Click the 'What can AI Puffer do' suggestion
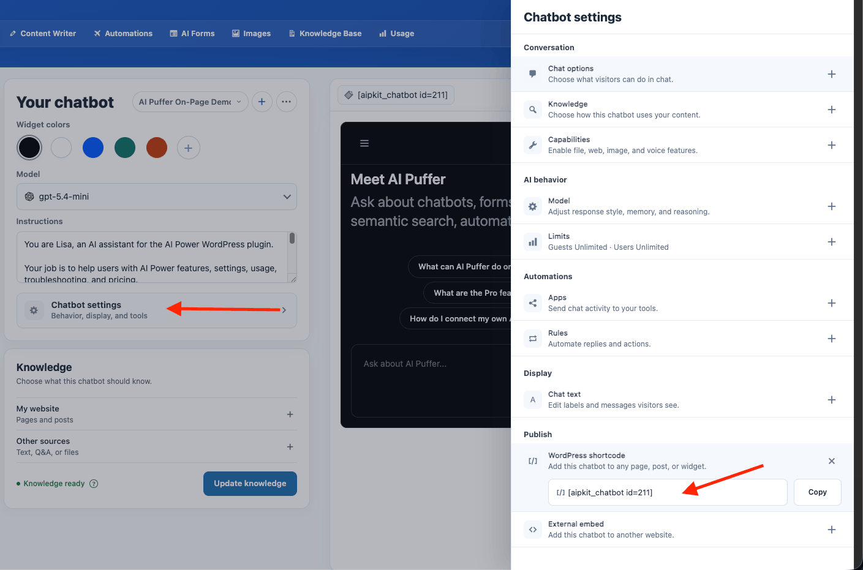 click(459, 267)
